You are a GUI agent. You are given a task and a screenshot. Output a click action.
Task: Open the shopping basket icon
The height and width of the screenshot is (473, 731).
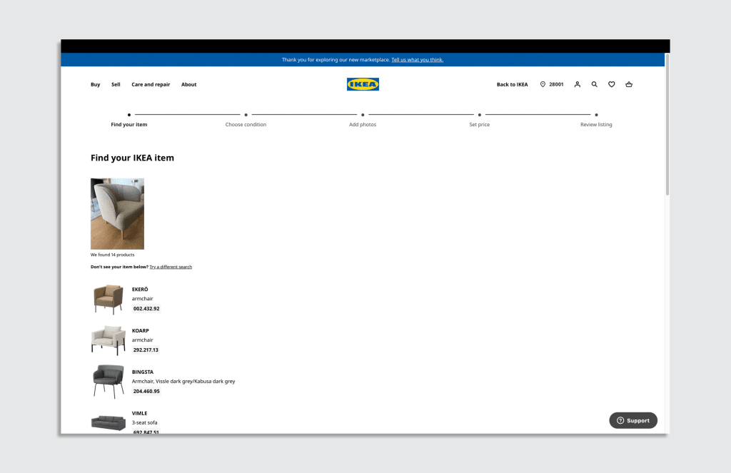point(629,84)
